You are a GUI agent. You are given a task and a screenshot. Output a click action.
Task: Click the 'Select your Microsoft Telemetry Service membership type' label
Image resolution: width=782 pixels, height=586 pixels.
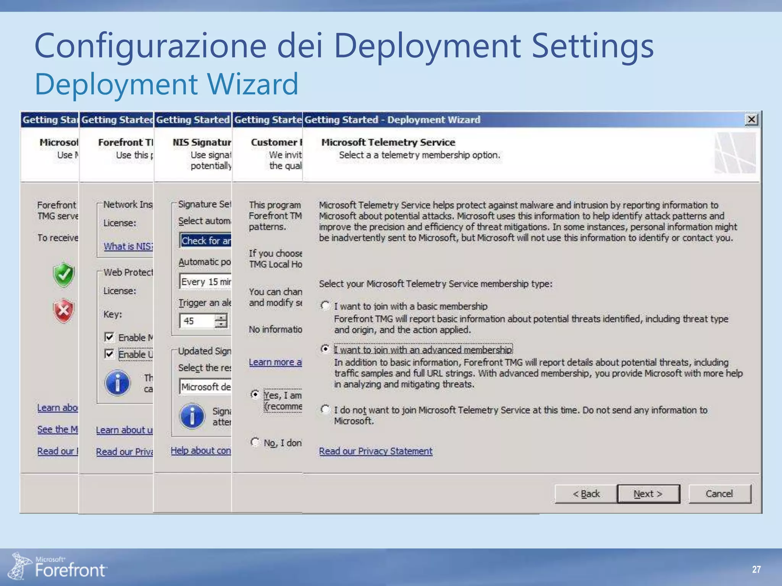tap(436, 284)
